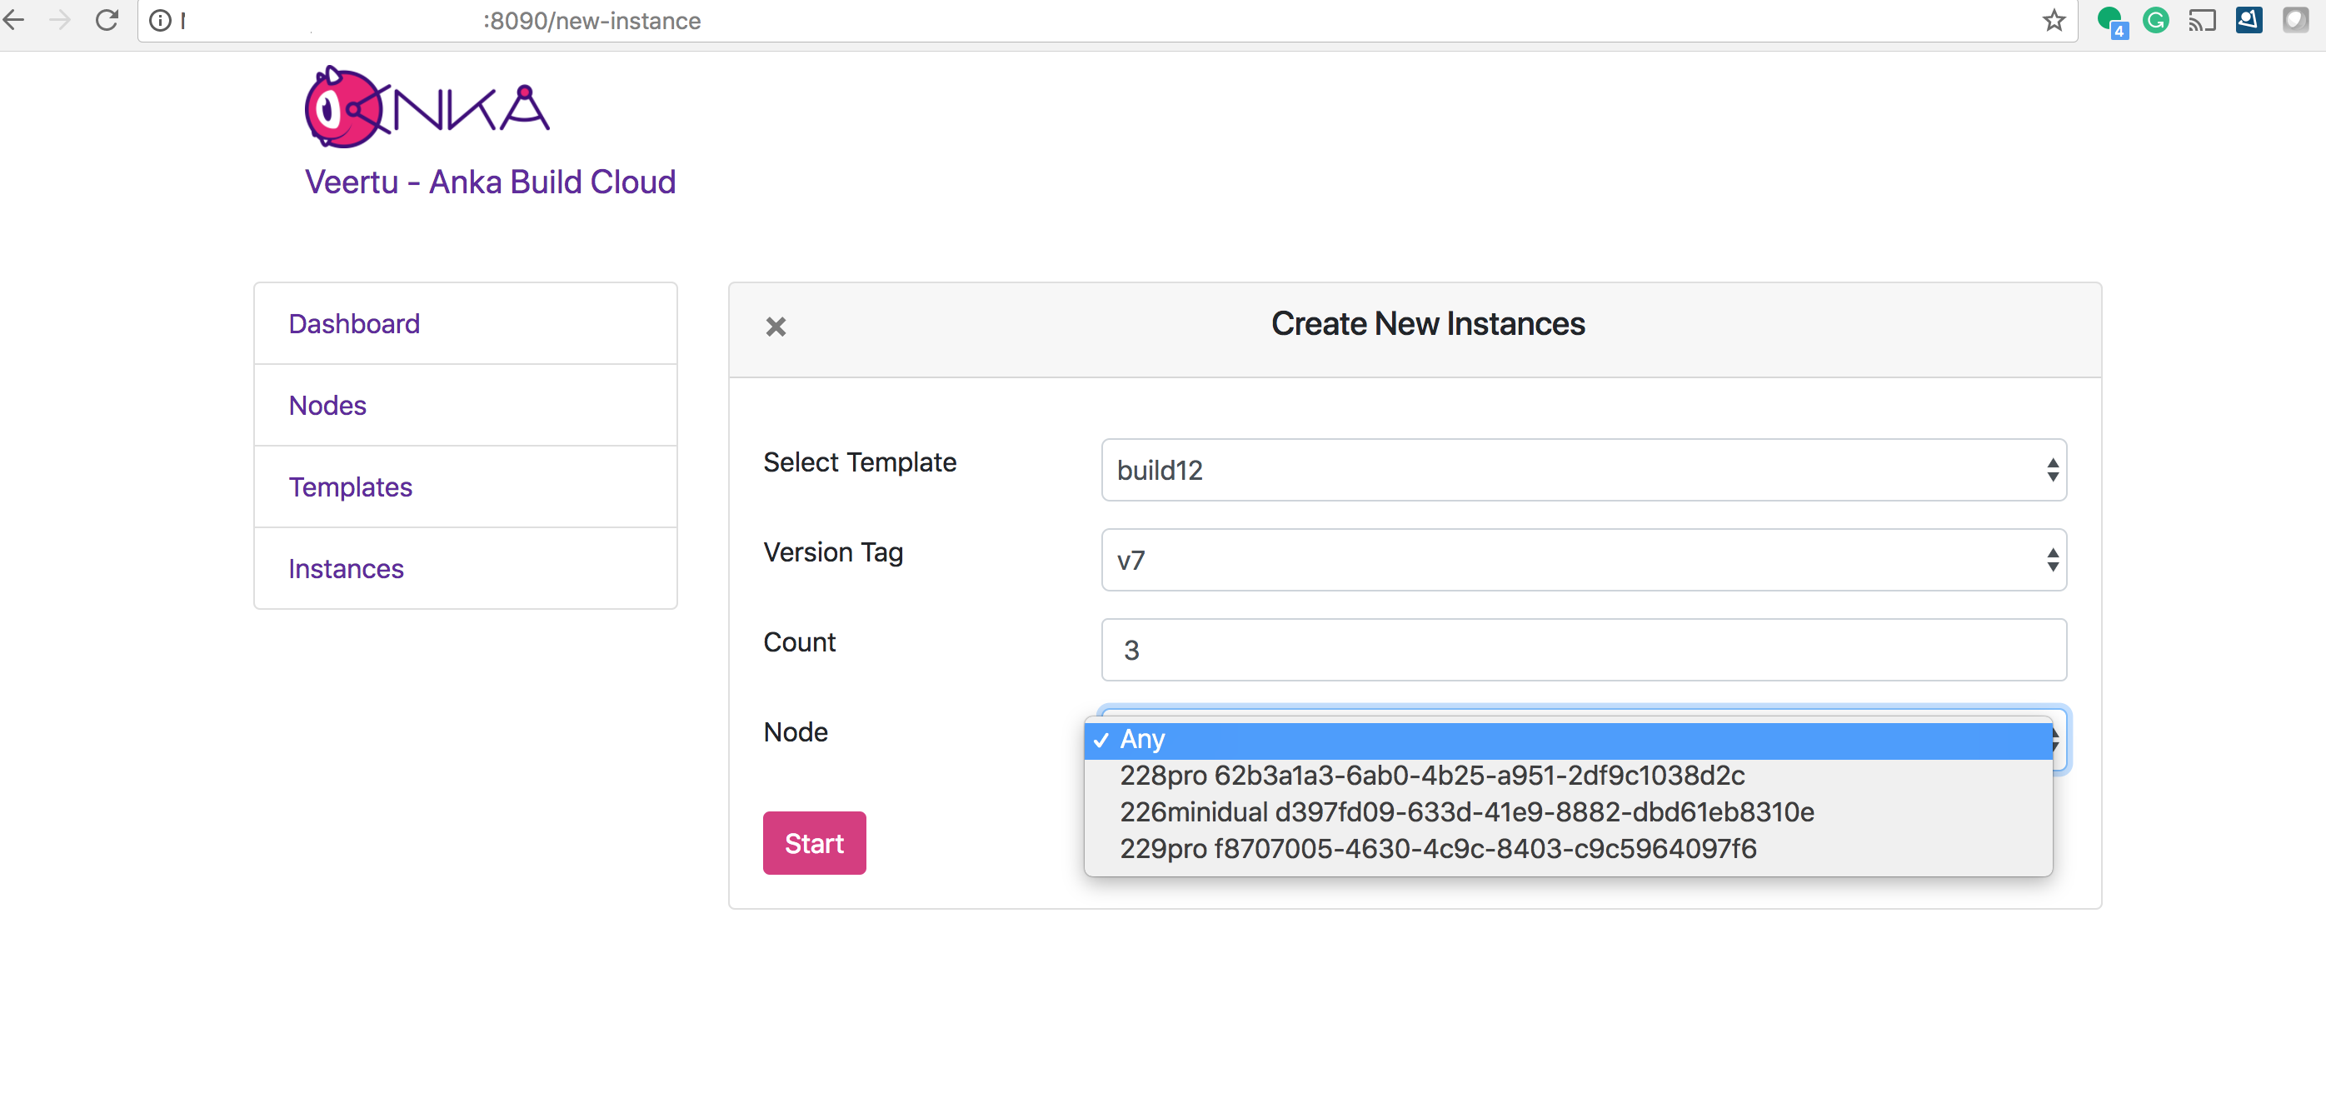Screen dimensions: 2326x1098
Task: Bookmark this page with star icon
Action: (x=2054, y=20)
